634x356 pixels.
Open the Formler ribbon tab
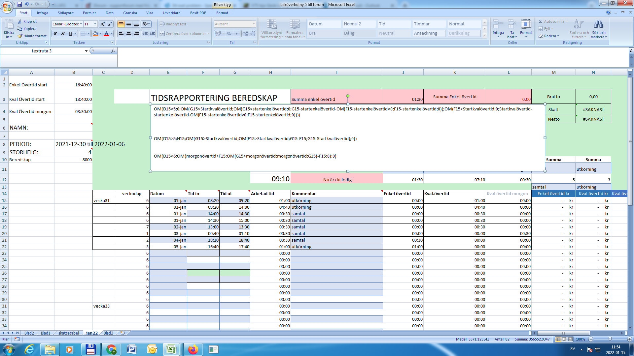coord(89,13)
